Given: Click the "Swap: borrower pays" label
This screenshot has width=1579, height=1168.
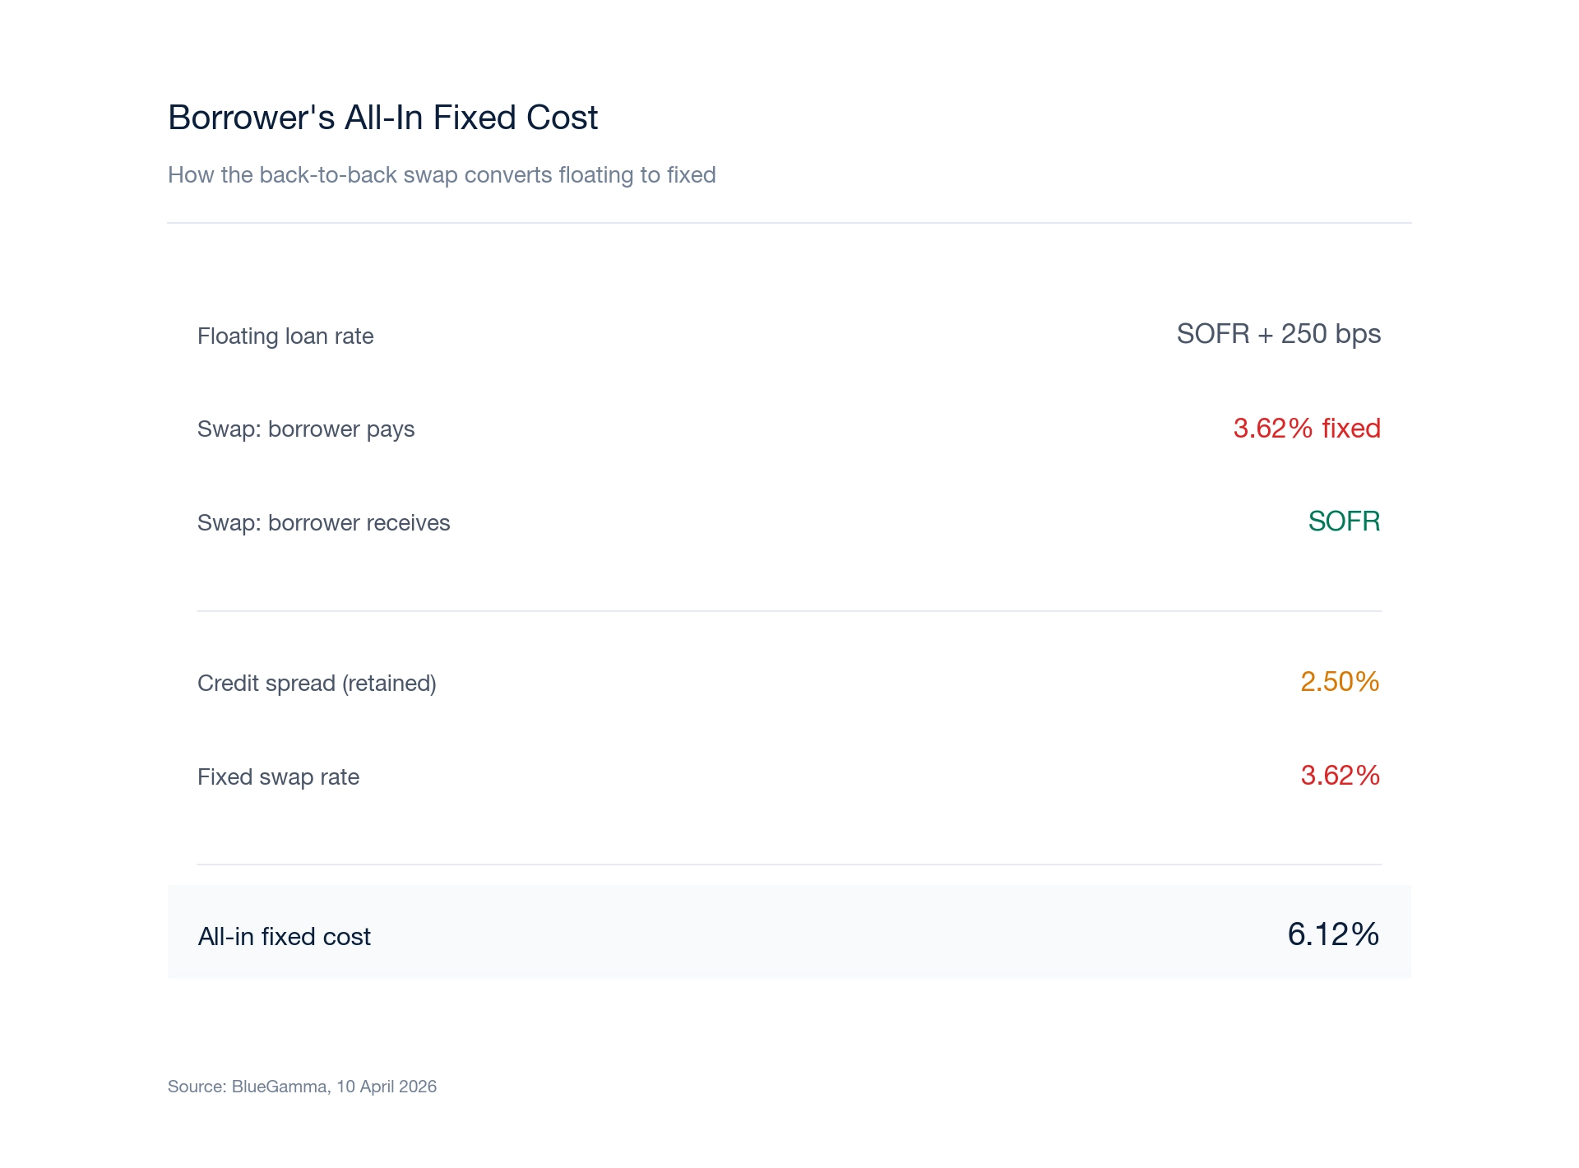Looking at the screenshot, I should click(306, 429).
